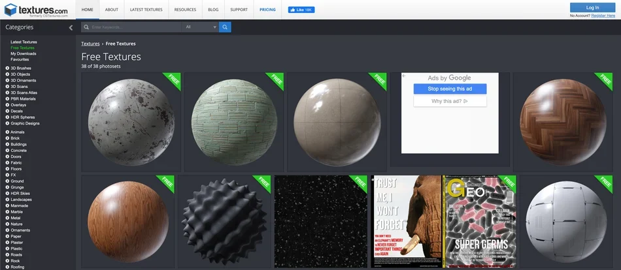Open the PRICING page
Viewport: 621px width, 270px height.
coord(268,10)
